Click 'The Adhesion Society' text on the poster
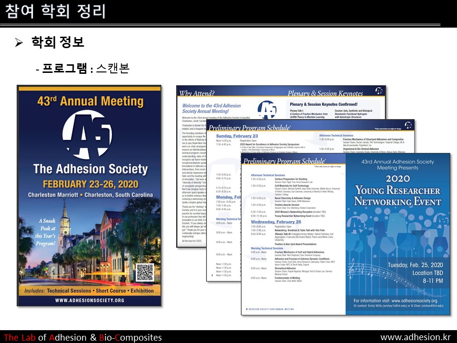 [x=90, y=169]
